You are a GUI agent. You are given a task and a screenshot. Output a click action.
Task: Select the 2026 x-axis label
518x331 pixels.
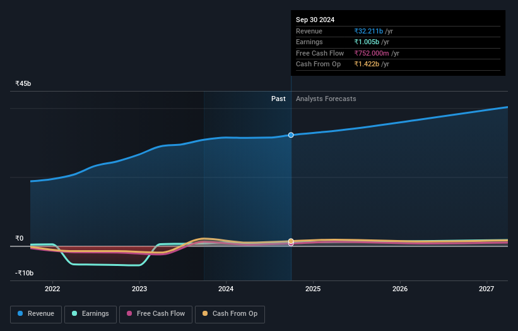tap(400, 289)
